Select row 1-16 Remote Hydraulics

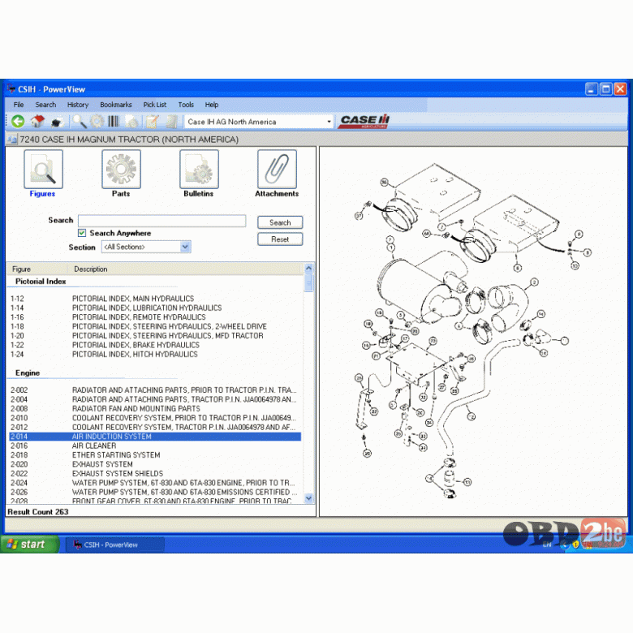click(155, 317)
